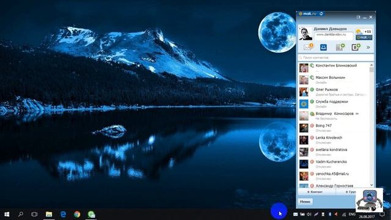The image size is (391, 220).
Task: Click the add Группа button
Action: (350, 192)
